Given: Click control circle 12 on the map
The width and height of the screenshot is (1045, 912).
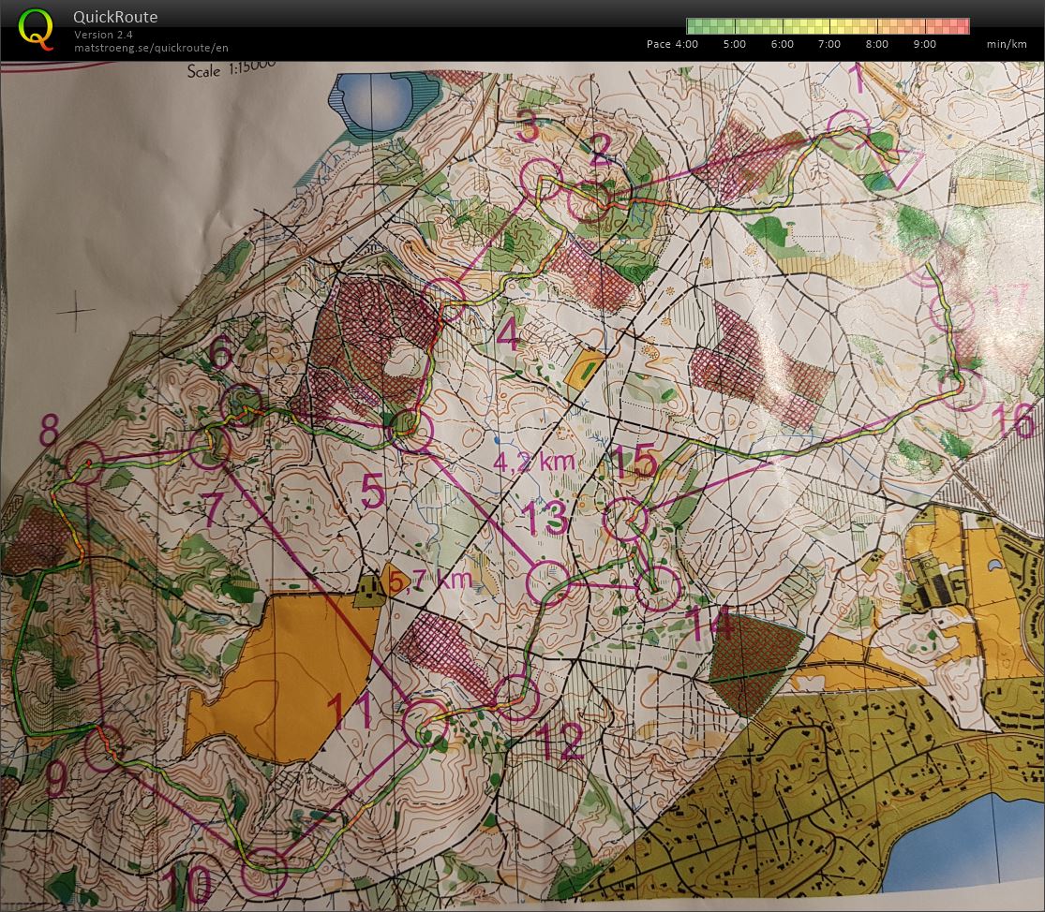Looking at the screenshot, I should point(516,698).
